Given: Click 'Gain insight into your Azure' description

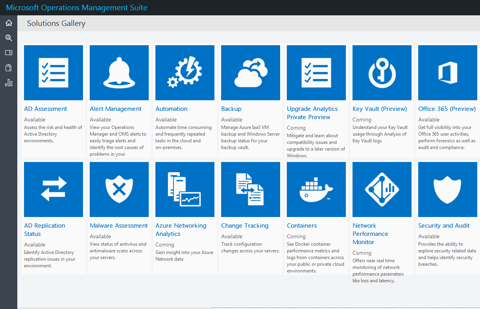Looking at the screenshot, I should tap(184, 256).
